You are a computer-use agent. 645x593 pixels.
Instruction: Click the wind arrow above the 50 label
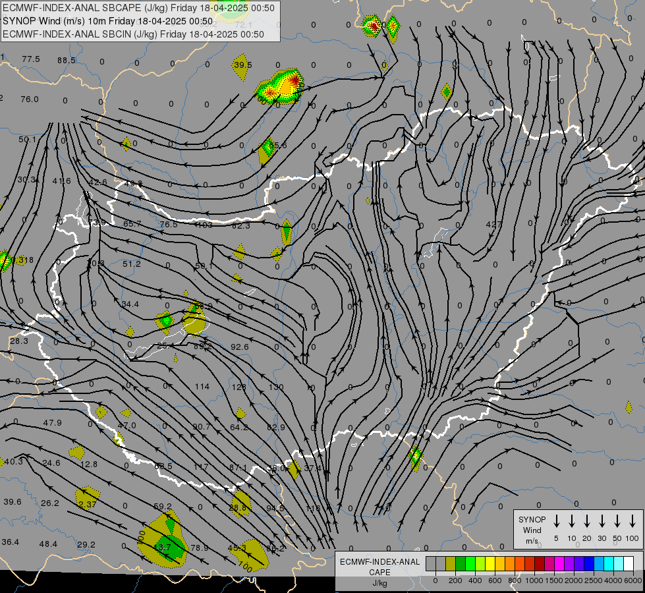click(617, 521)
